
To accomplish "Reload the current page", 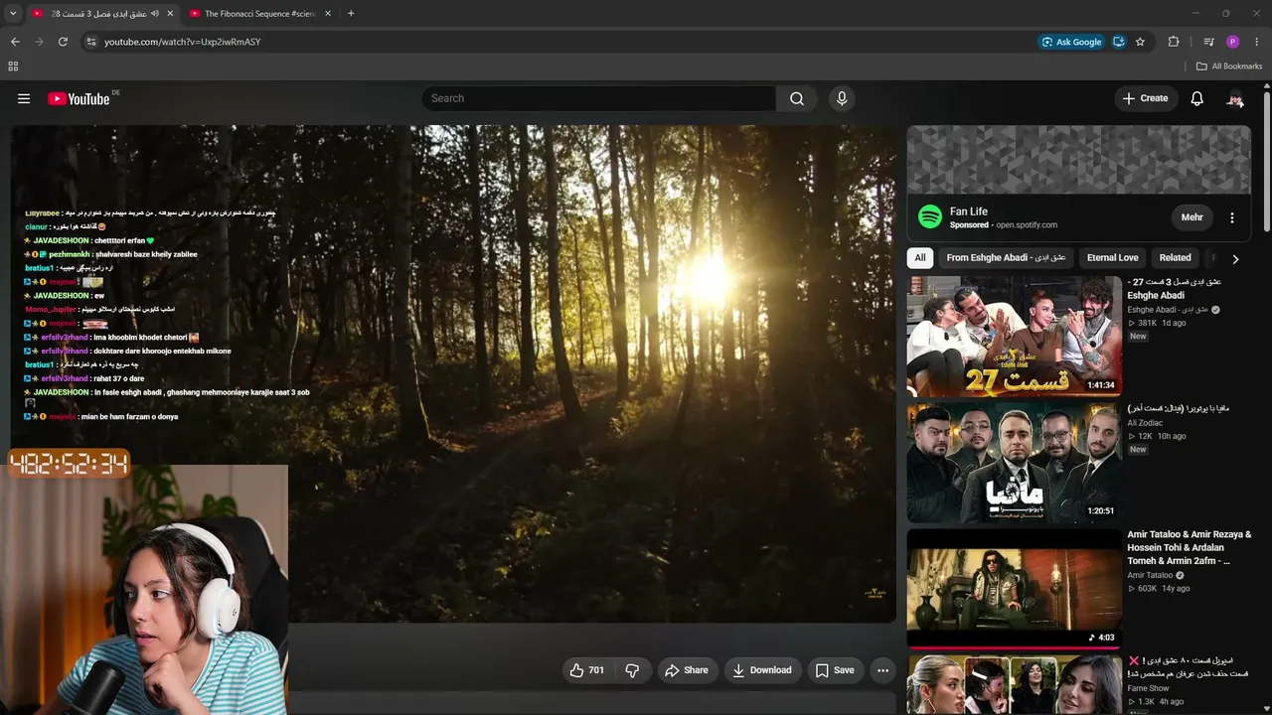I will (63, 42).
